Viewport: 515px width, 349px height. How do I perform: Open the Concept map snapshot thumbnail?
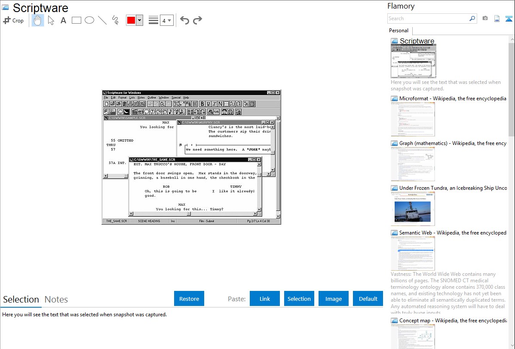(413, 337)
